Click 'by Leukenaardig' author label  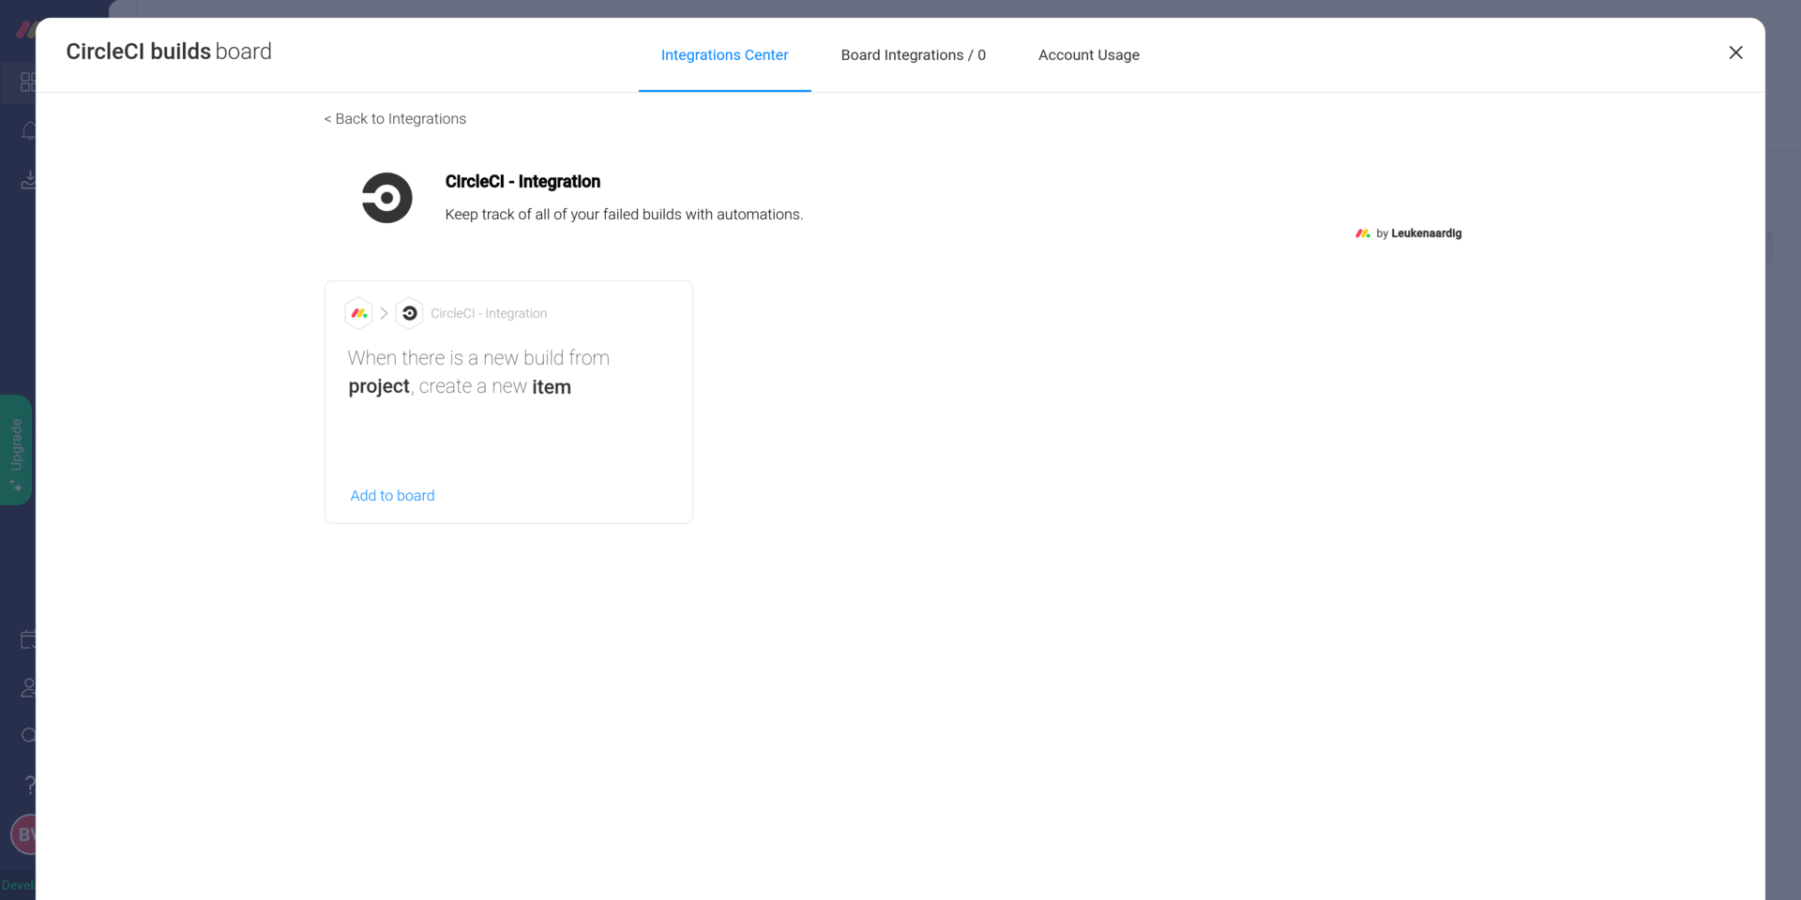pyautogui.click(x=1418, y=233)
